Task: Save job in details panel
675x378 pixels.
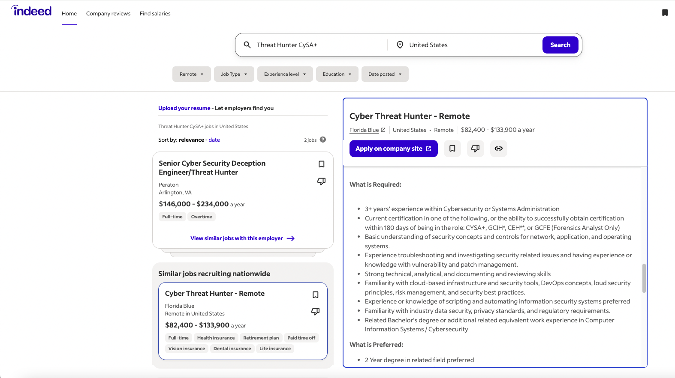Action: pos(452,149)
